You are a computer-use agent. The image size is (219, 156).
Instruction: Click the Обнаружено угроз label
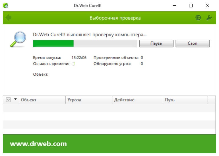(x=112, y=64)
